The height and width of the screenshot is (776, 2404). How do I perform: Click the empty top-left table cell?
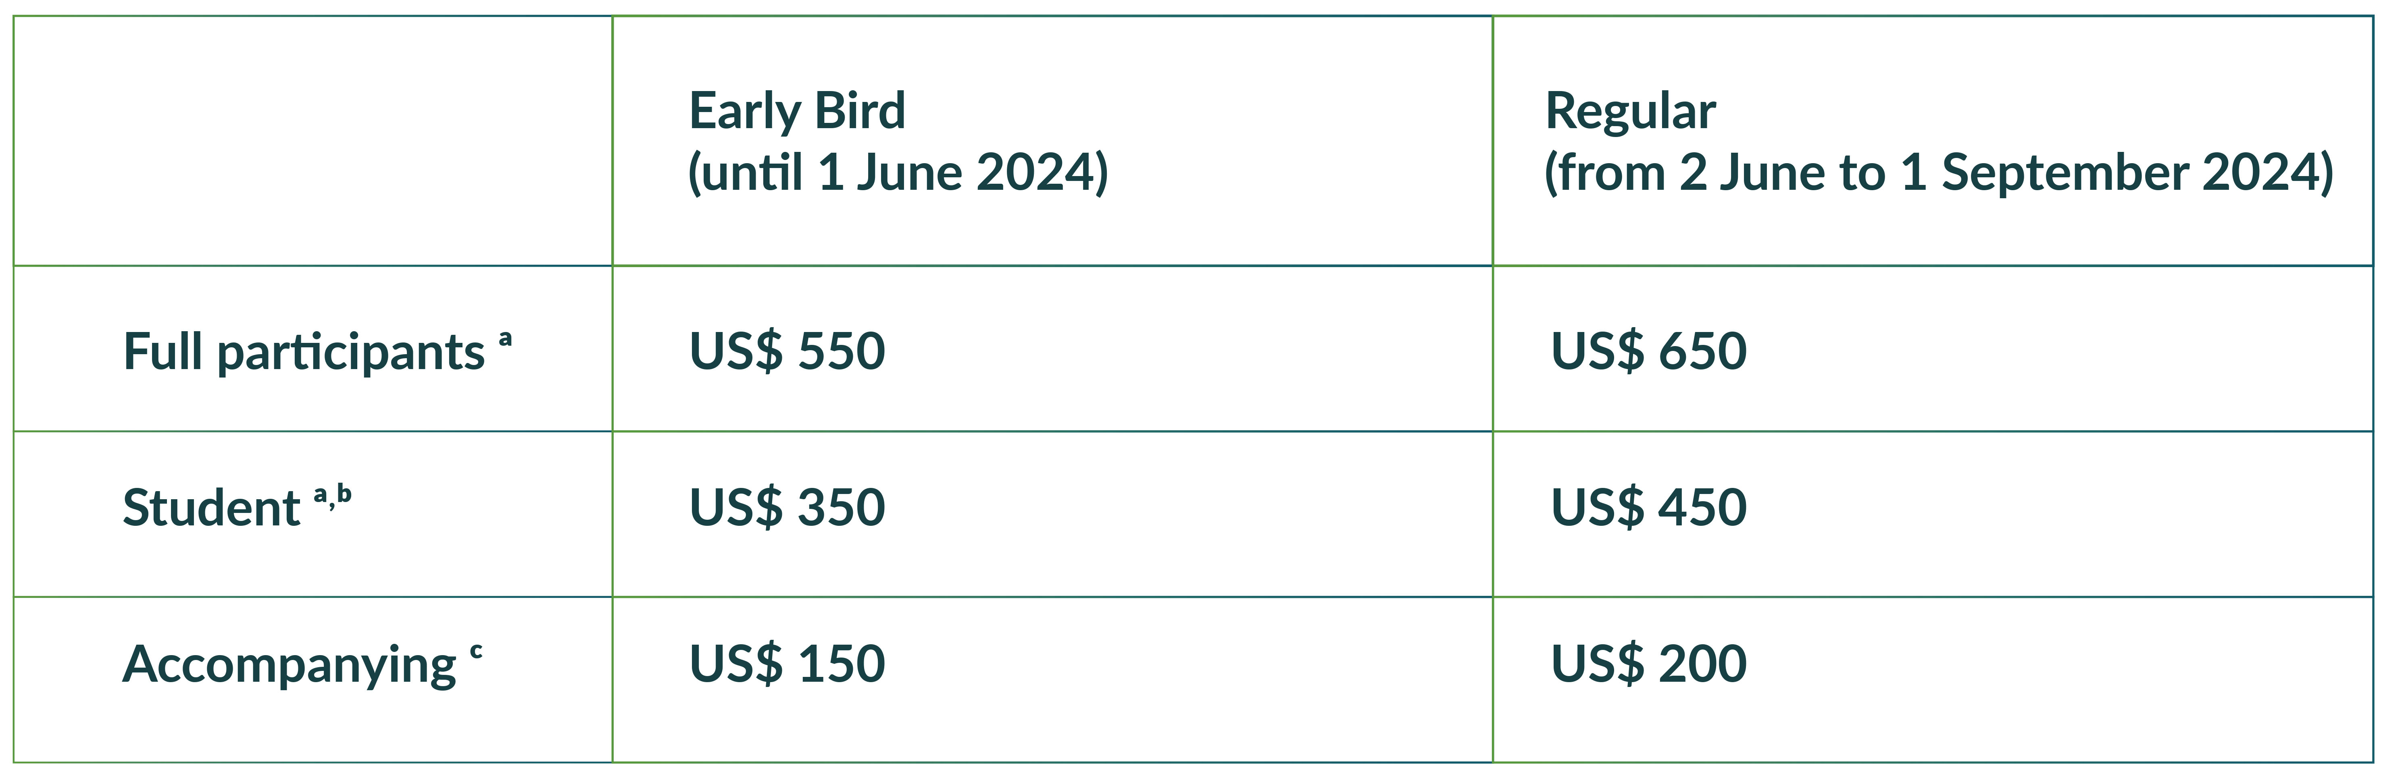(312, 141)
